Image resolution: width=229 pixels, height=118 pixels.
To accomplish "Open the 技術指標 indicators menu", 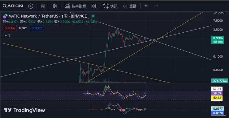I will coord(76,6).
